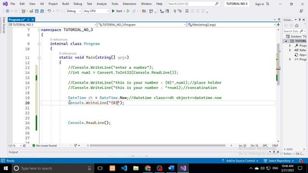The image size is (308, 173).
Task: Open the Analyze menu
Action: (x=102, y=4)
